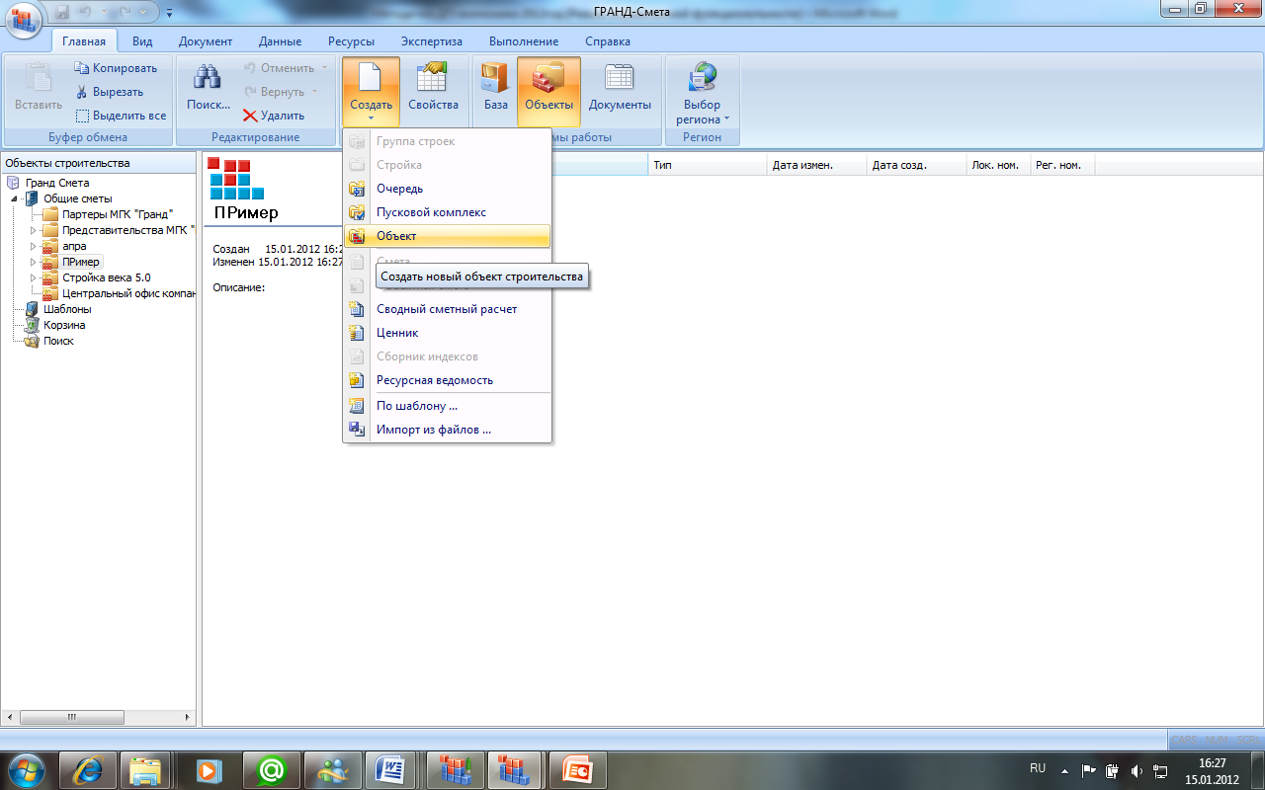The height and width of the screenshot is (790, 1265).
Task: Collapse the Общие сметы tree node
Action: click(x=15, y=198)
